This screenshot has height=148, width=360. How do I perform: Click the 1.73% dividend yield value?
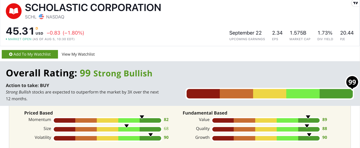tap(325, 33)
